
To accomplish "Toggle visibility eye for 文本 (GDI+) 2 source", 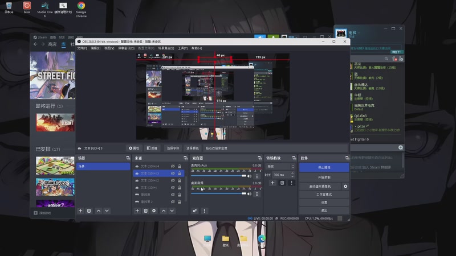I will 173,180.
